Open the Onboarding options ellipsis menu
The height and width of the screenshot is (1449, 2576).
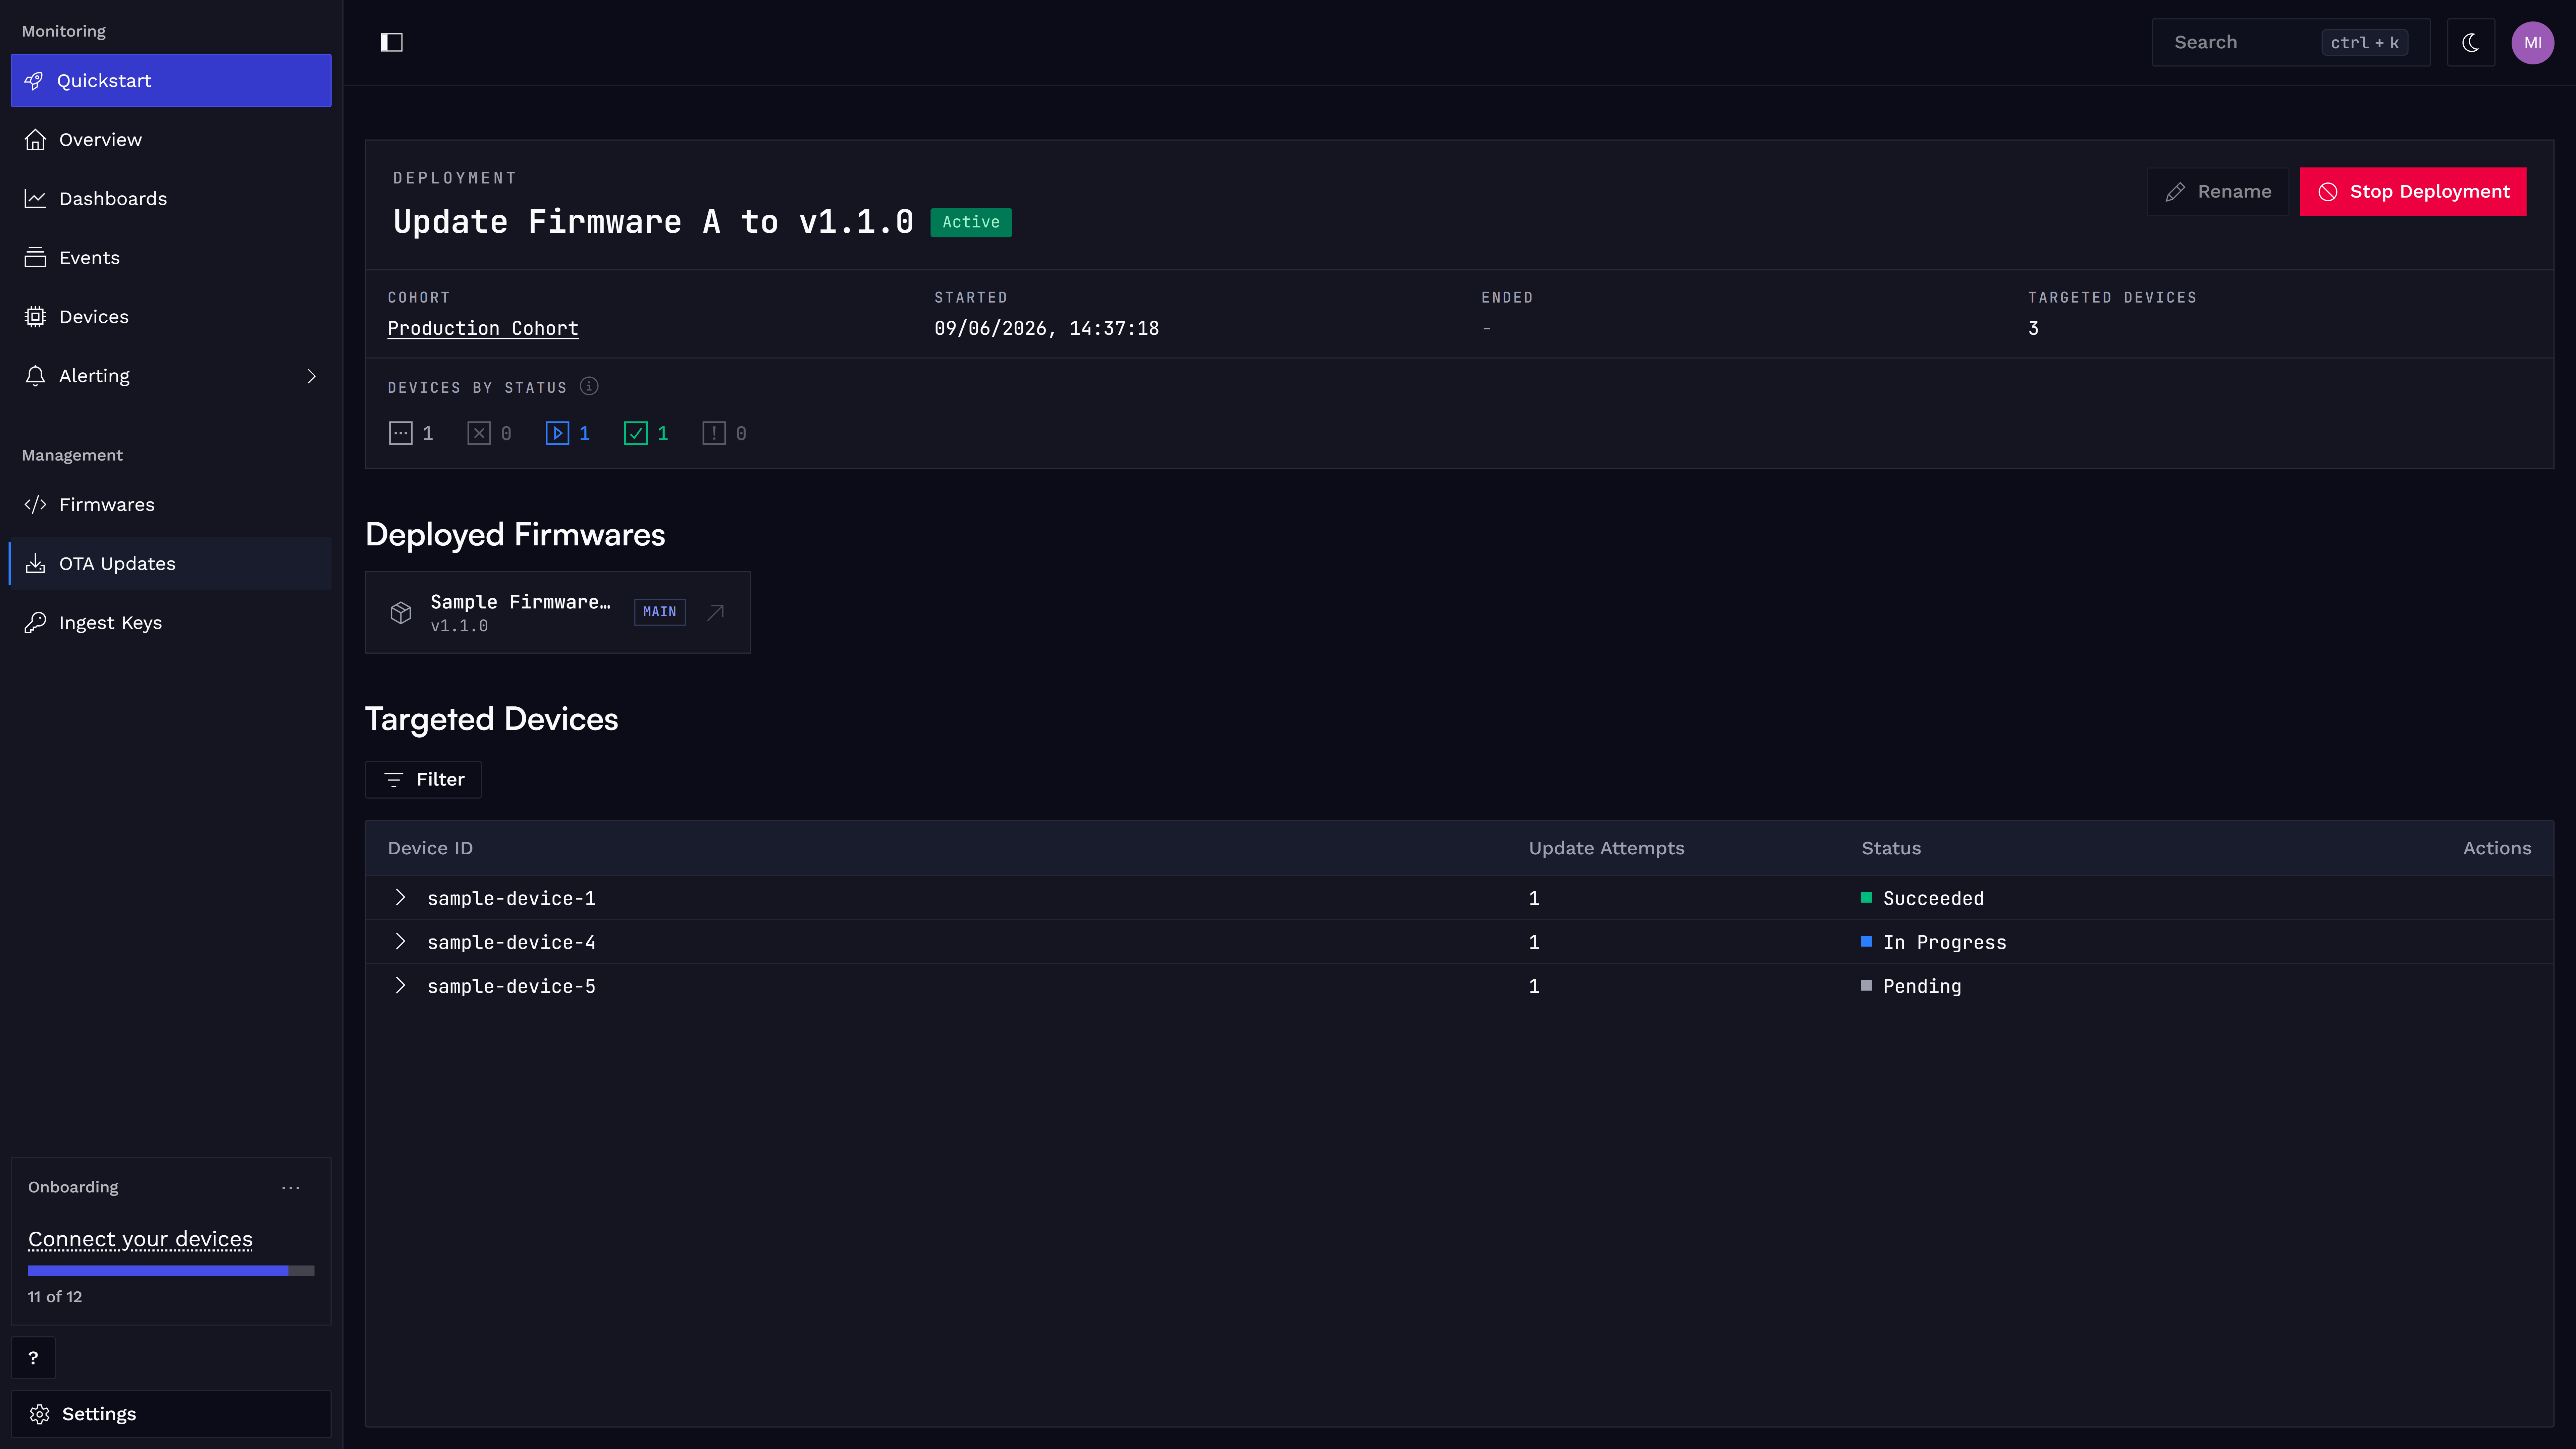(291, 1187)
